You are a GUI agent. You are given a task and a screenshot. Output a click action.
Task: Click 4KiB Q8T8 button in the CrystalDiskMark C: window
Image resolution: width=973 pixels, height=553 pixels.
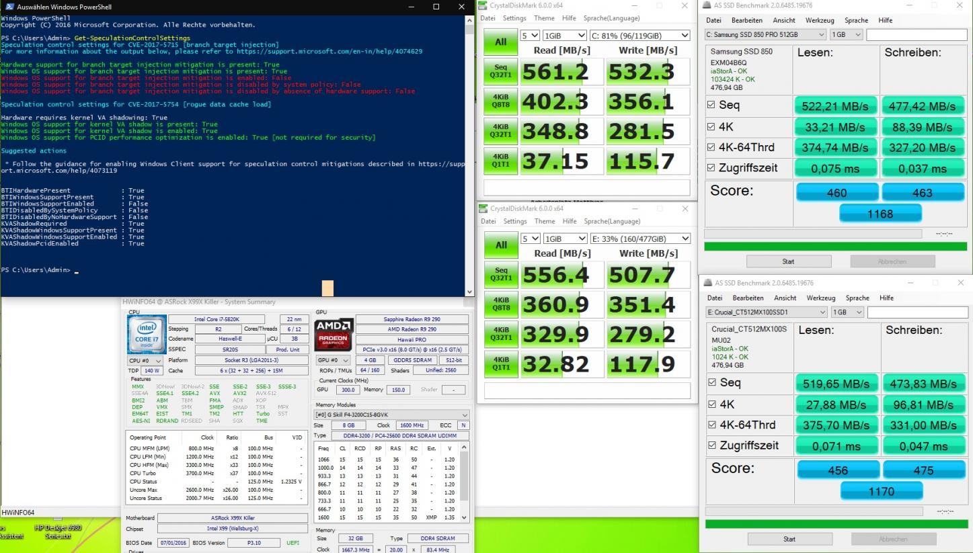500,101
